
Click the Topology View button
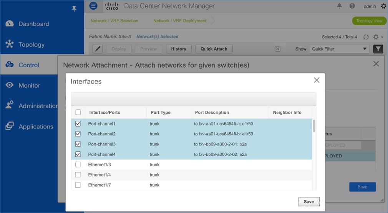[369, 21]
